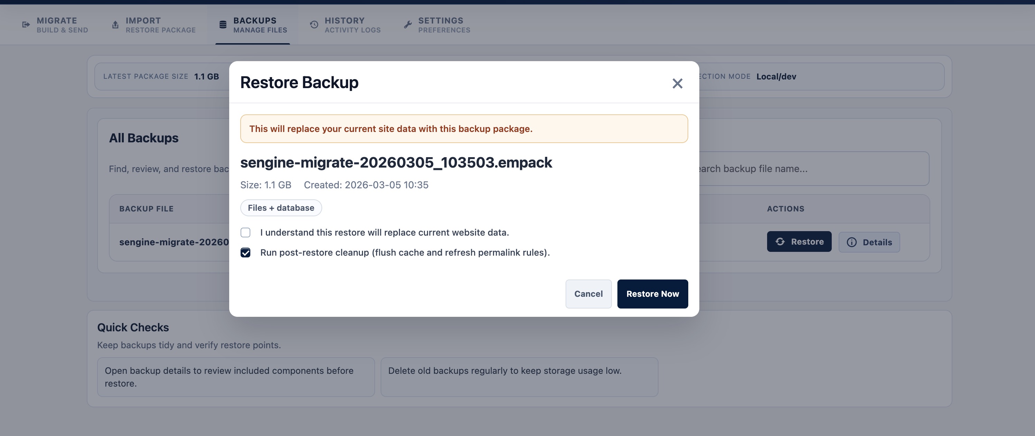Select the Backups database icon
This screenshot has width=1035, height=436.
(222, 24)
